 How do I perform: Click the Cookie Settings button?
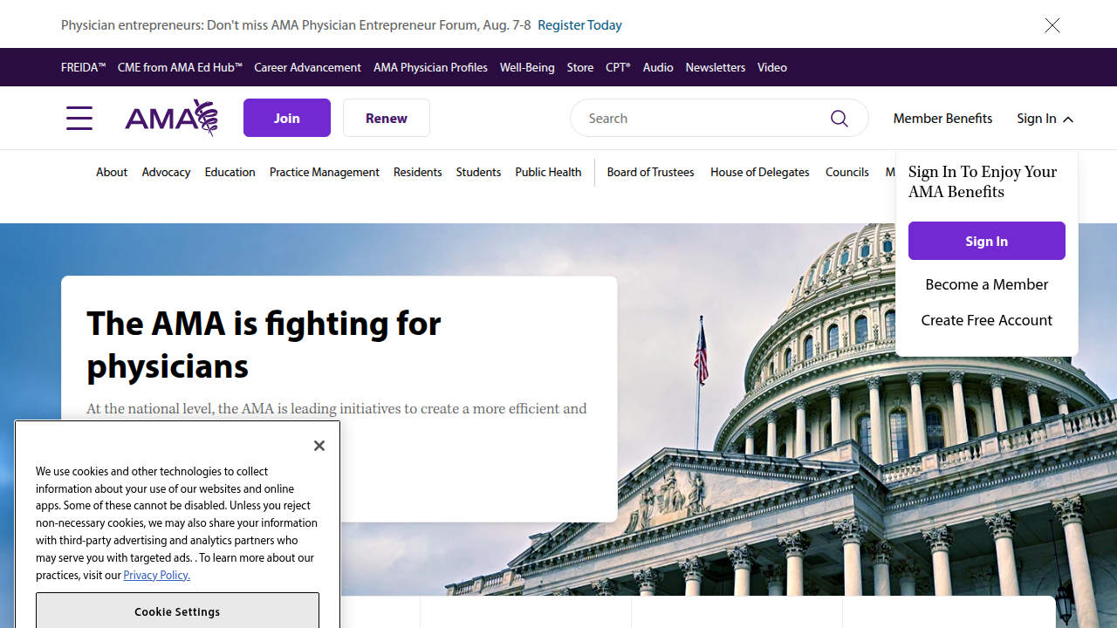click(x=177, y=611)
